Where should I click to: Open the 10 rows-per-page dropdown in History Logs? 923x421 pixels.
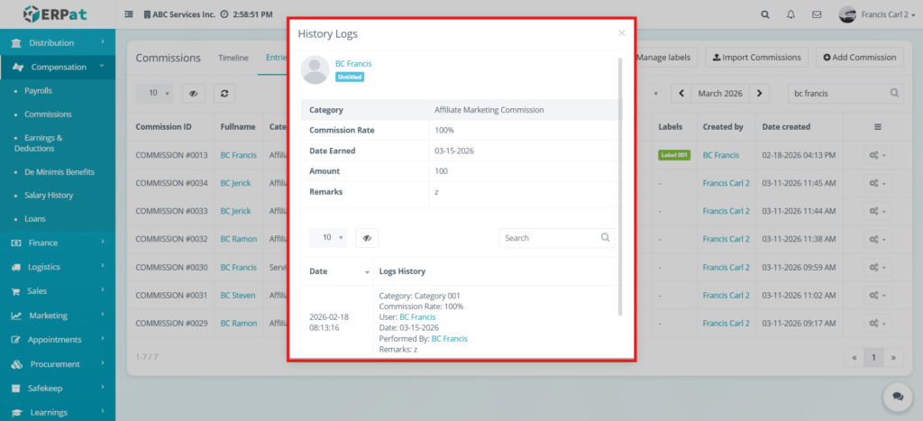[x=328, y=238]
